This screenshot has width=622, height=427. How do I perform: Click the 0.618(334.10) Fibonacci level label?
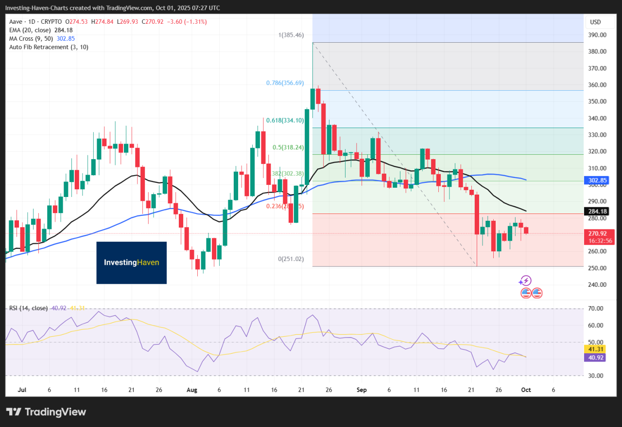(284, 121)
